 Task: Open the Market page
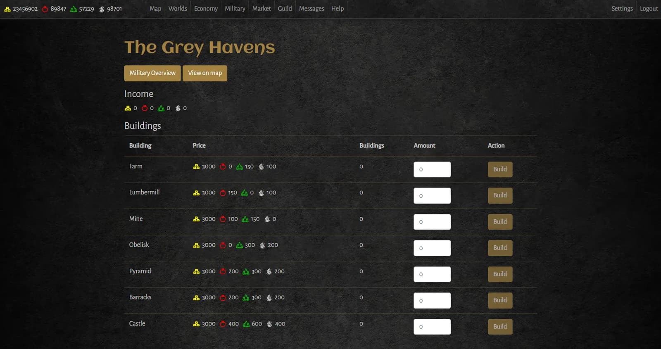click(262, 9)
